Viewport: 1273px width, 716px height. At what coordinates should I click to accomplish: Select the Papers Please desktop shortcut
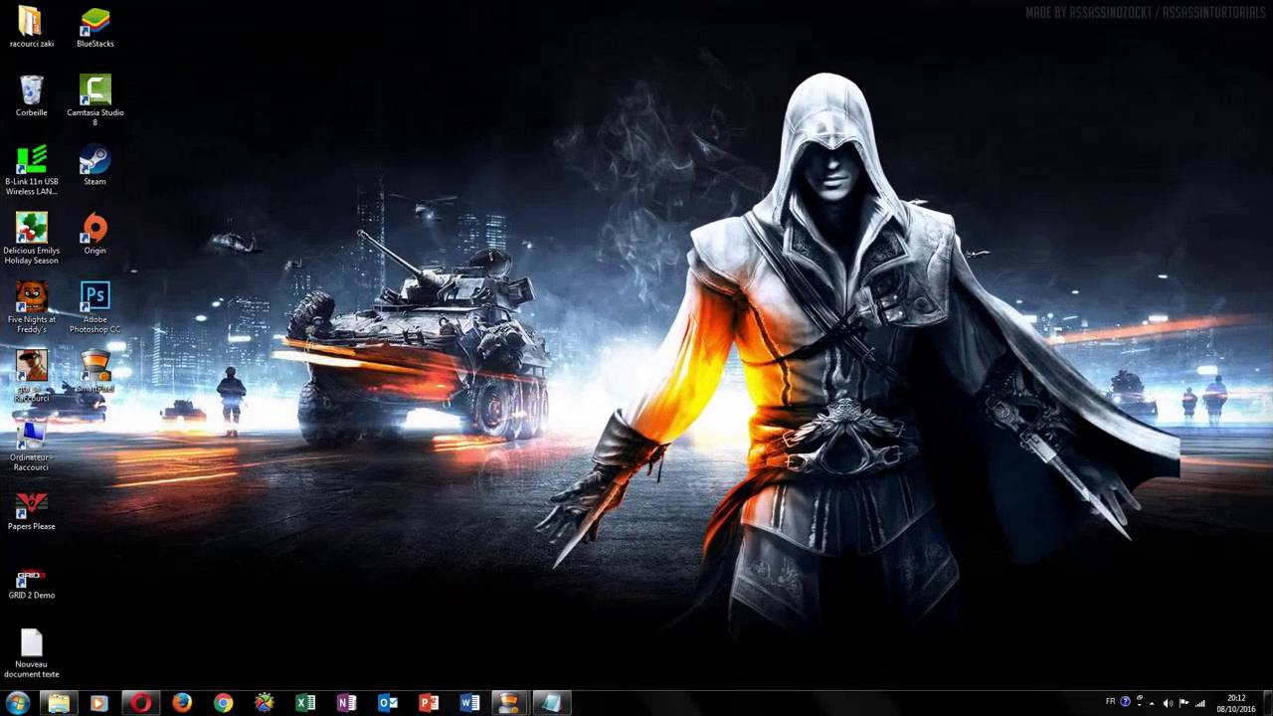tap(31, 509)
